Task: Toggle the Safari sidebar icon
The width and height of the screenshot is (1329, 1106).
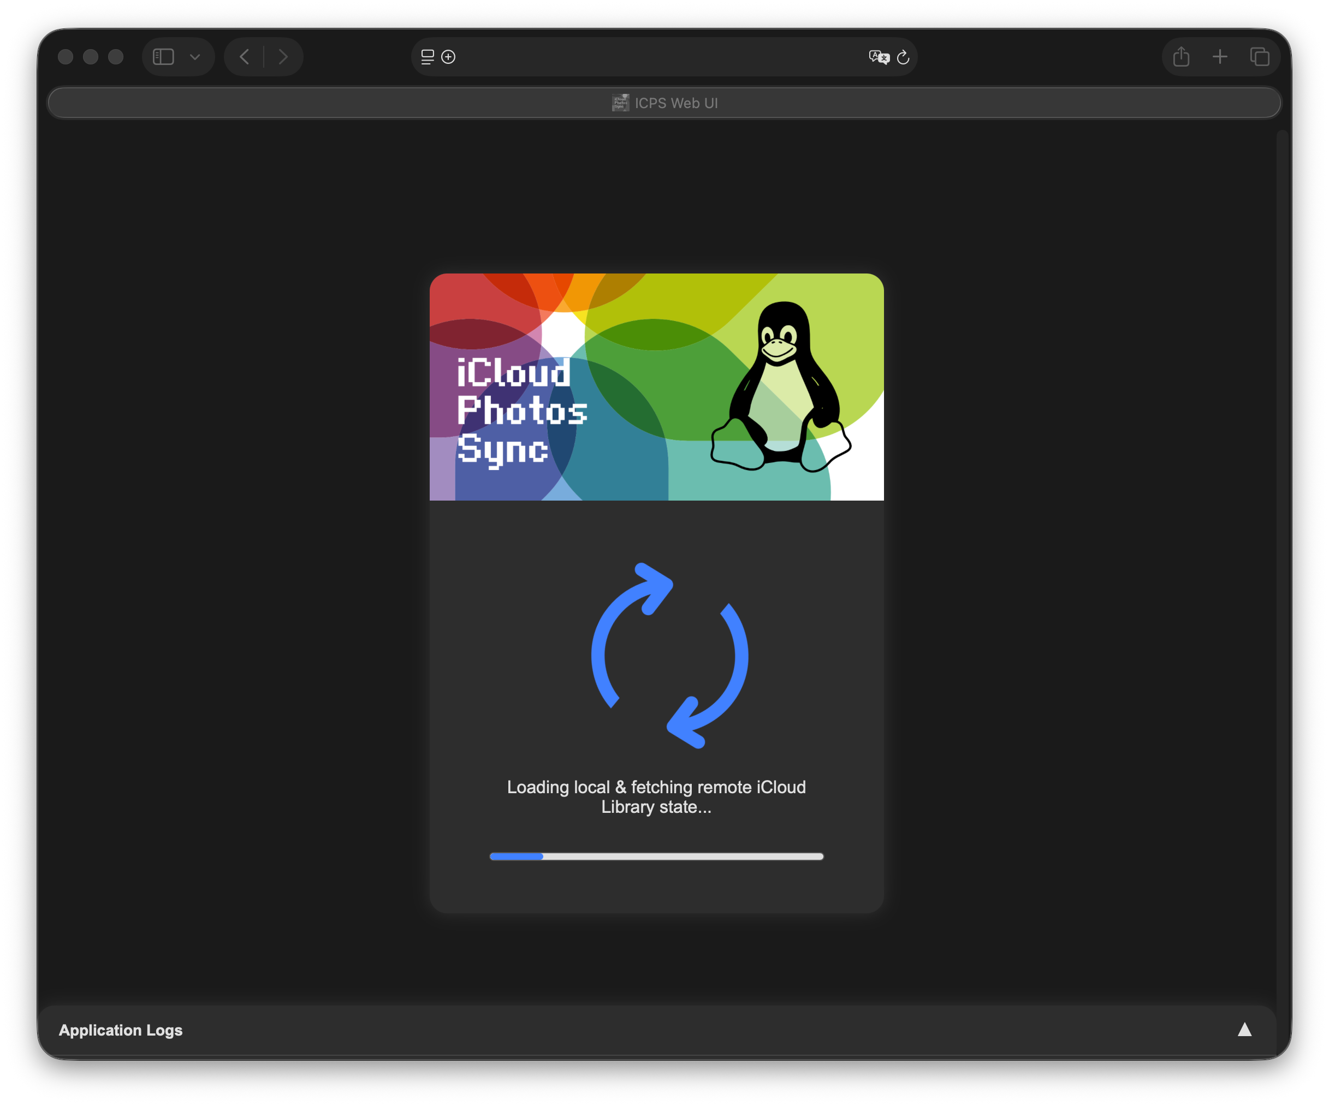Action: coord(163,56)
